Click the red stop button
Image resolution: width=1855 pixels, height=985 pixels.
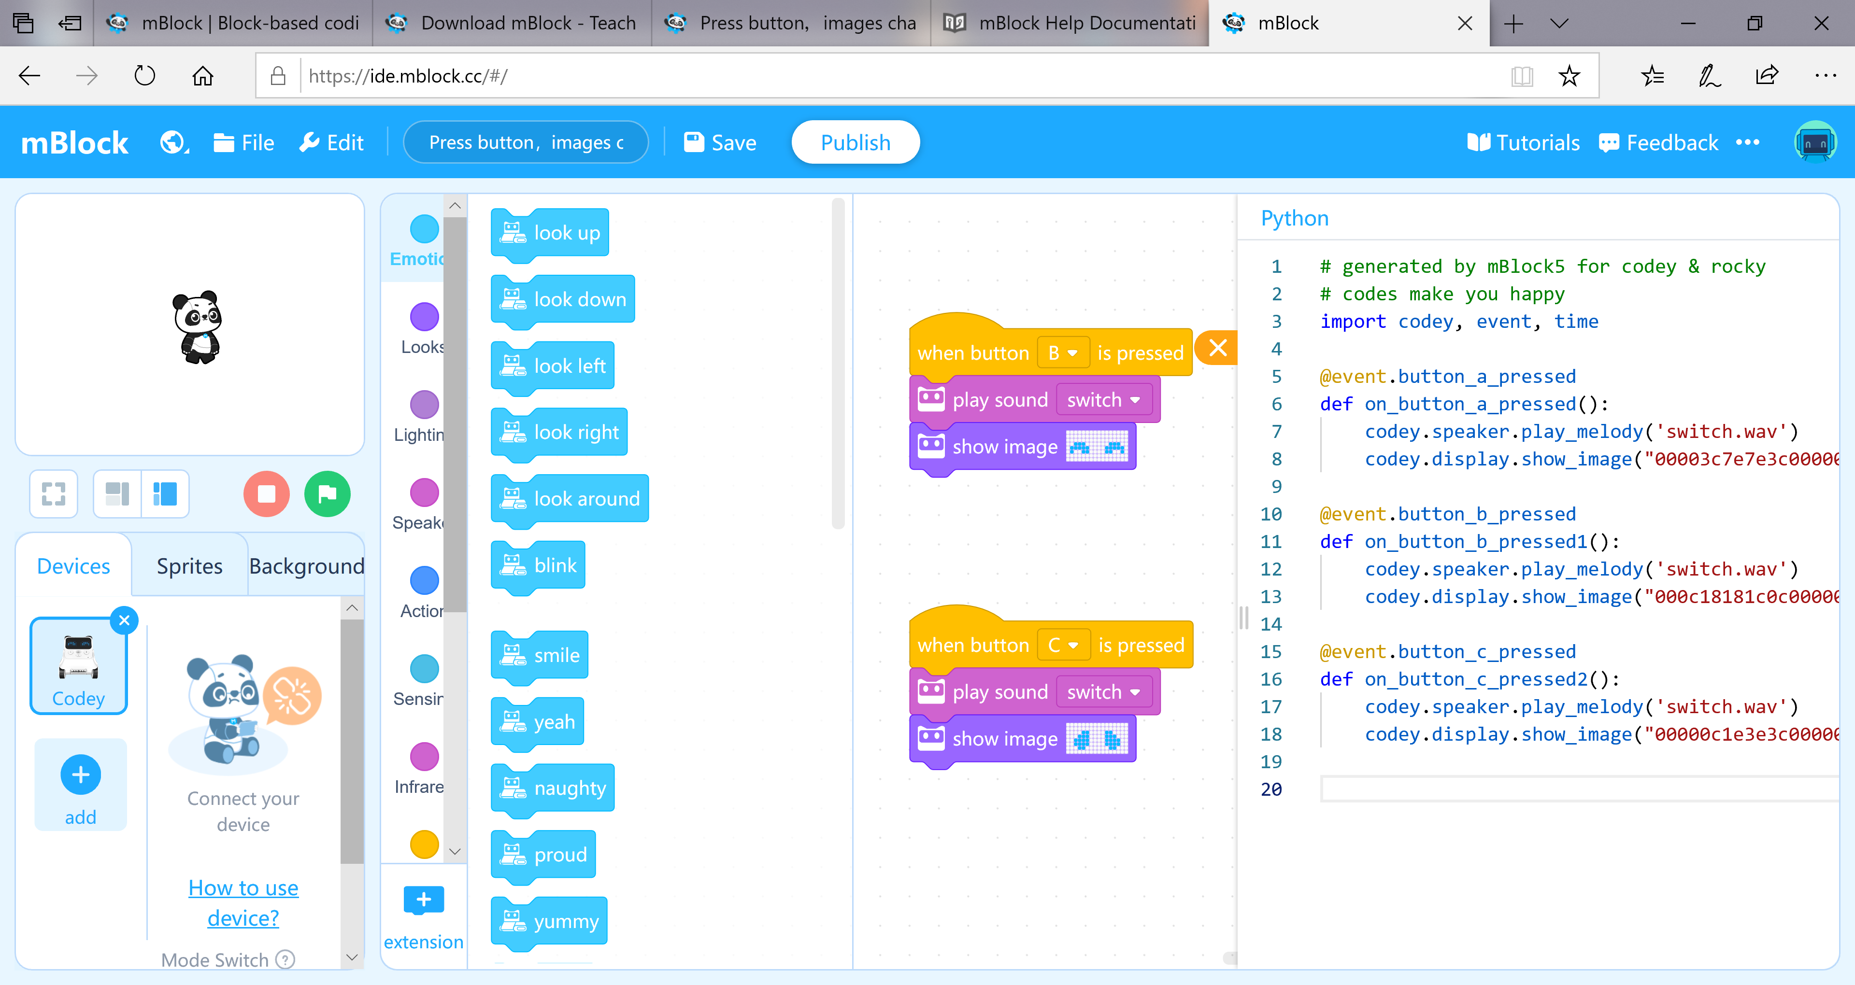[267, 494]
